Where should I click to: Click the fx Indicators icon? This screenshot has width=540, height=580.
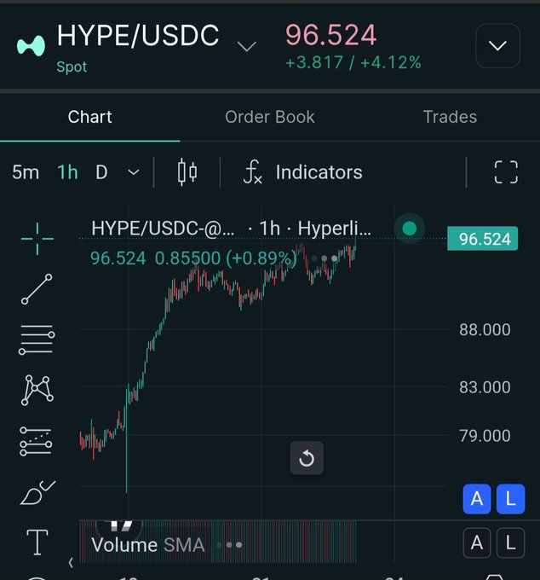253,172
